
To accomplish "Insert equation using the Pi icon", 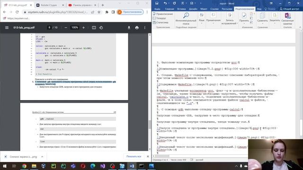I will tap(182, 3).
